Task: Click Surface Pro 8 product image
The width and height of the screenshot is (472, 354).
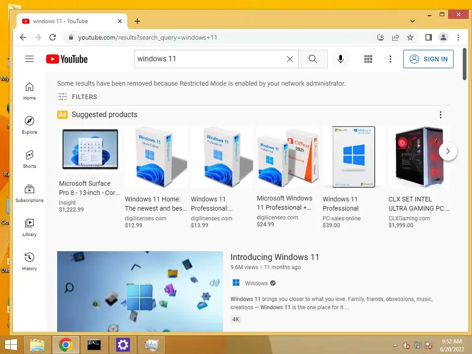Action: click(90, 149)
